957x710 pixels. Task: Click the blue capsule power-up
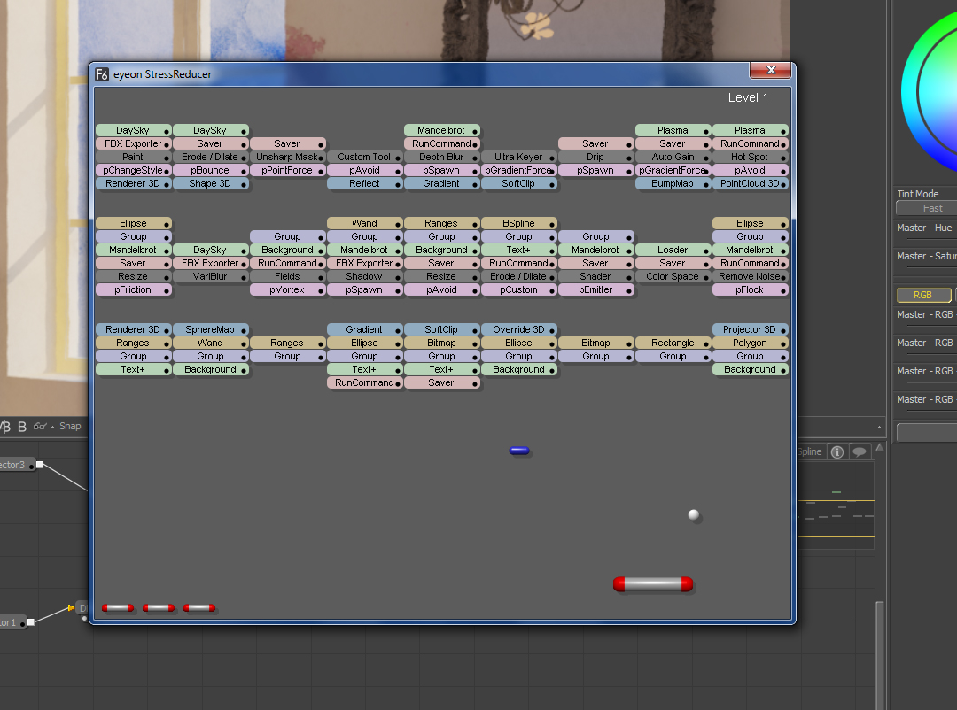point(519,451)
